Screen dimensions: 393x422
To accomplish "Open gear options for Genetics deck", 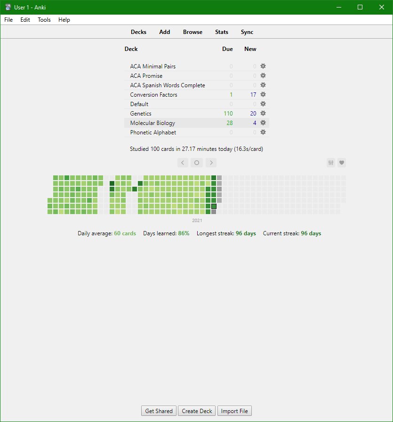I will point(263,114).
